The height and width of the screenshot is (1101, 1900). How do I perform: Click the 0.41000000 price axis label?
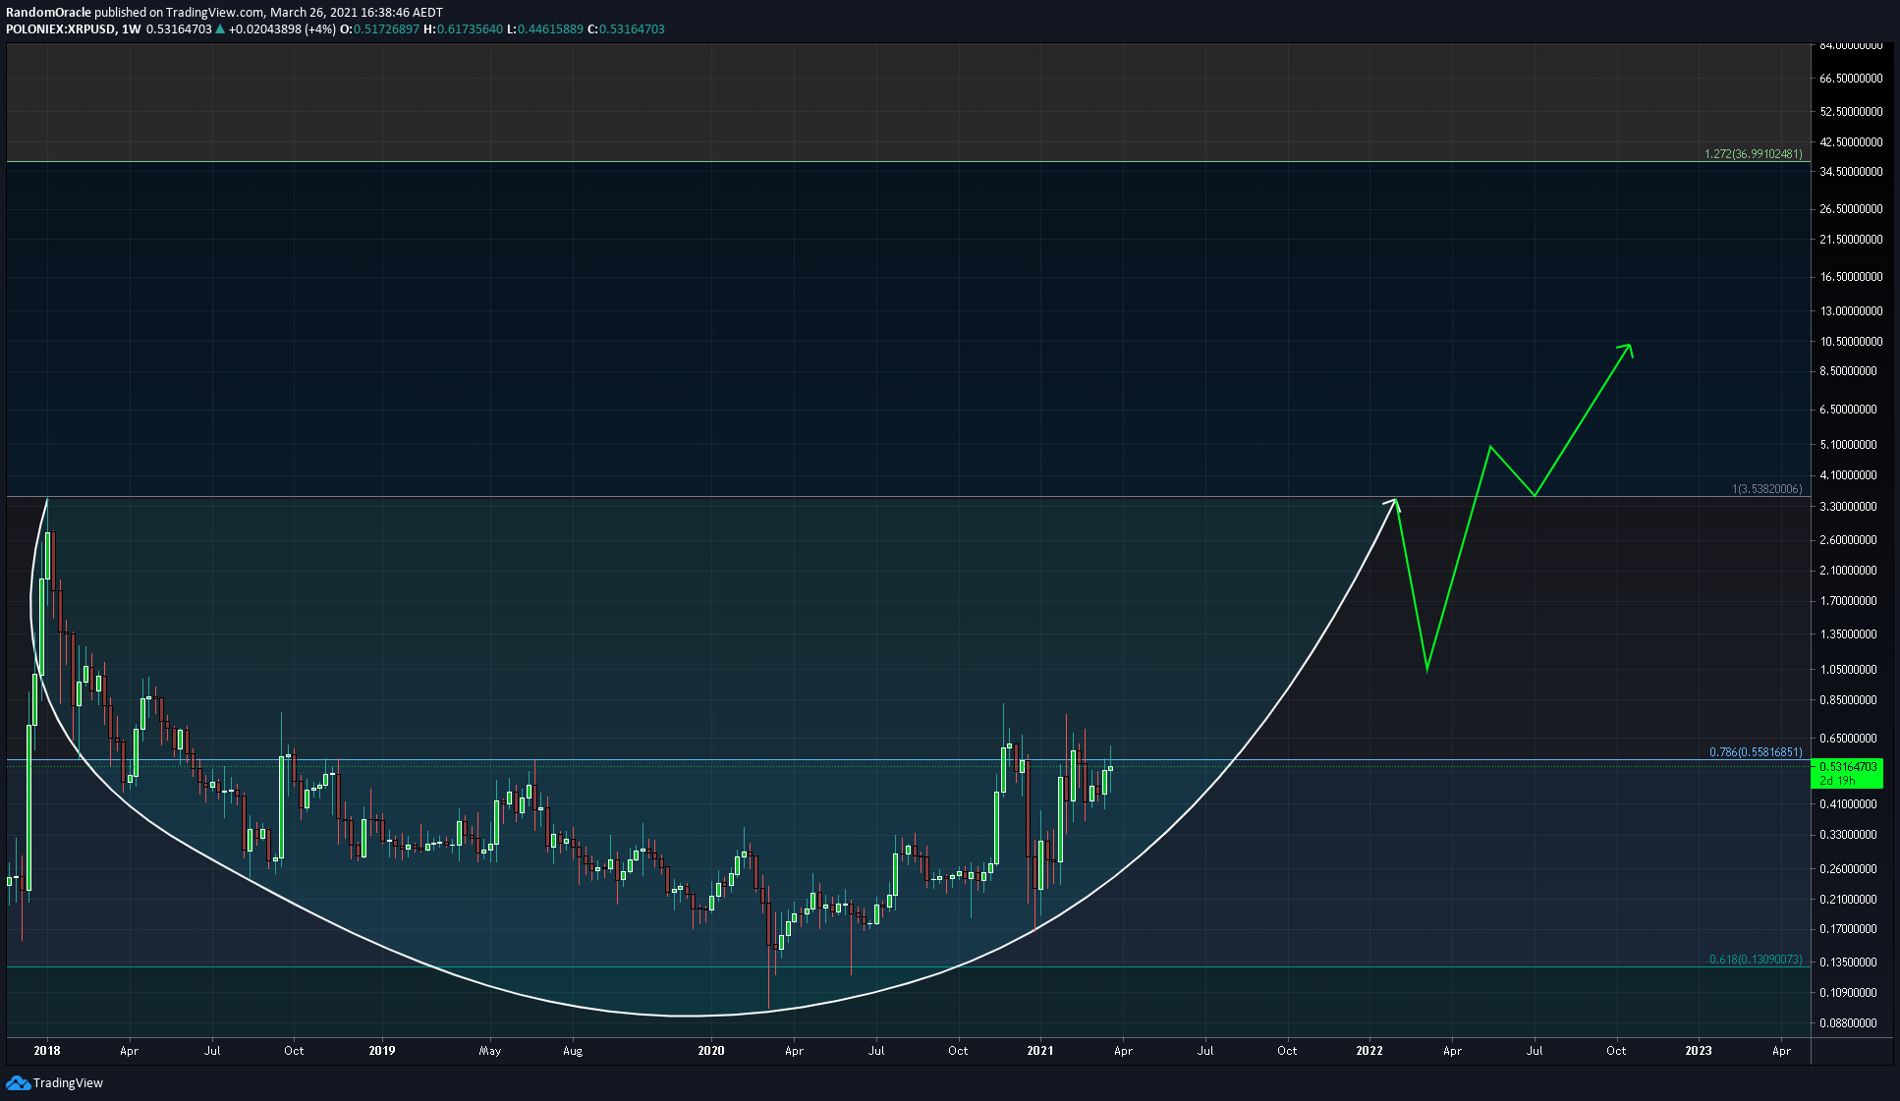1851,804
